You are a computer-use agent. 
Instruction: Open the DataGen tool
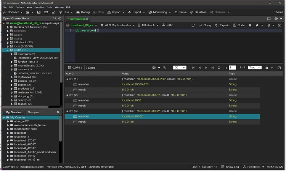(198, 12)
